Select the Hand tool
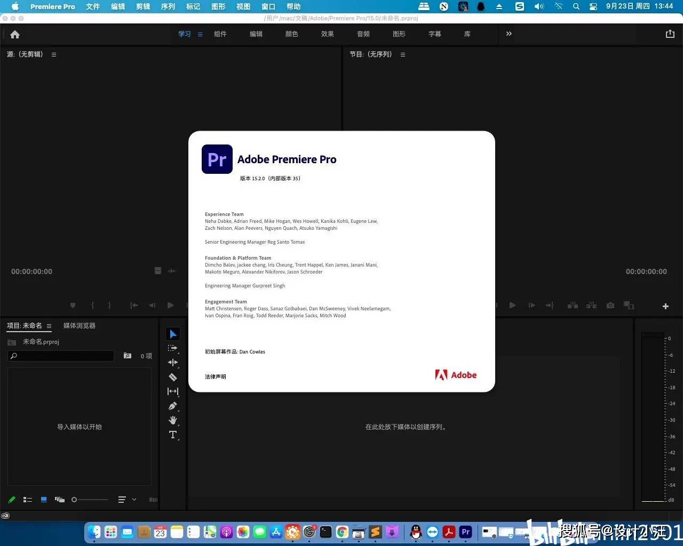Image resolution: width=683 pixels, height=546 pixels. pos(173,420)
